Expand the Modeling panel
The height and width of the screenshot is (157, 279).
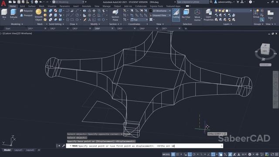coord(17,24)
